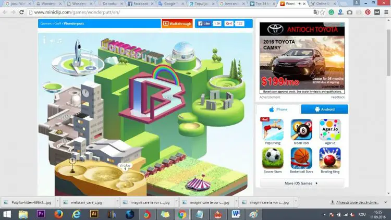
Task: Open Firefox from the taskbar
Action: (58, 214)
